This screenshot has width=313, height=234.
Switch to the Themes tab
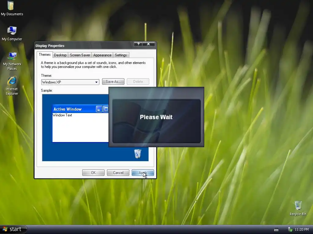[x=45, y=55]
